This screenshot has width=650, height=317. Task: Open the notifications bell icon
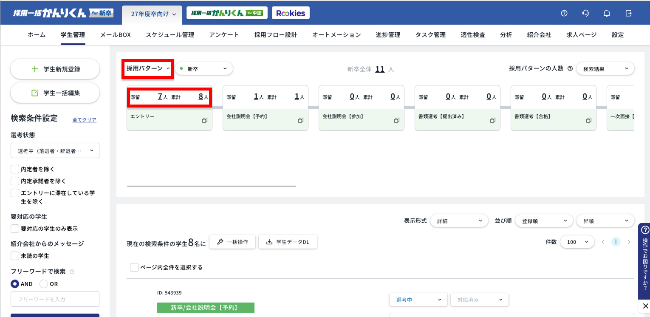click(607, 13)
